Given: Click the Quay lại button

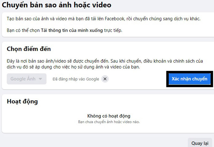Looking at the screenshot, I should (x=200, y=143).
